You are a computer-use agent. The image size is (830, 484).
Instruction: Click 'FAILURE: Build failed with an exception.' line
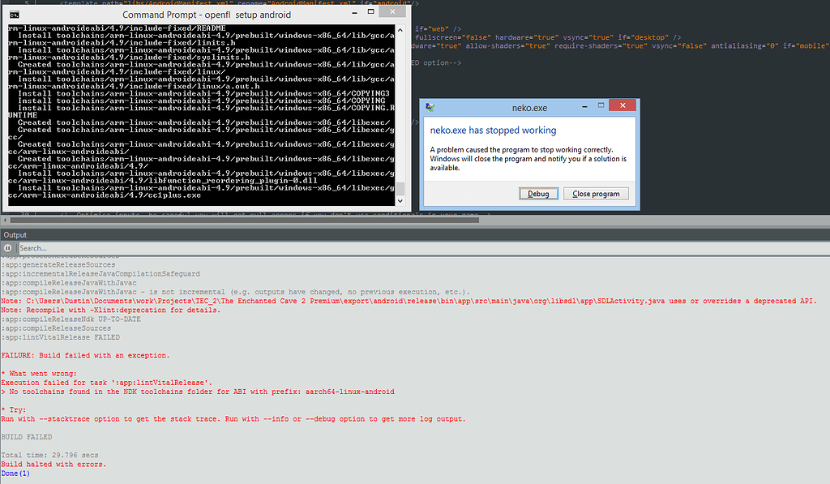pos(85,355)
